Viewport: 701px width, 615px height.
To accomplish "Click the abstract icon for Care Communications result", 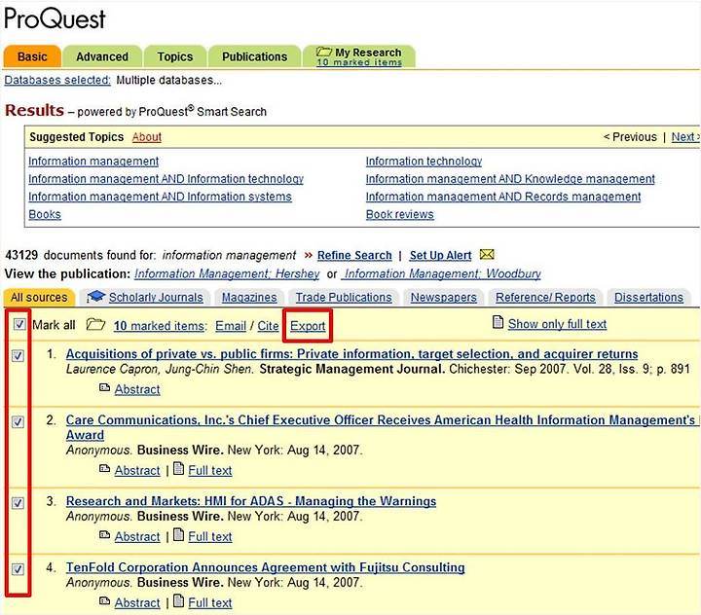I will coord(104,469).
